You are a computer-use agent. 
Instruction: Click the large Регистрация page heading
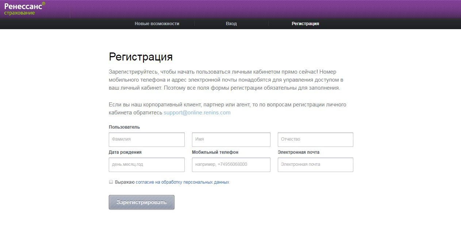[141, 57]
